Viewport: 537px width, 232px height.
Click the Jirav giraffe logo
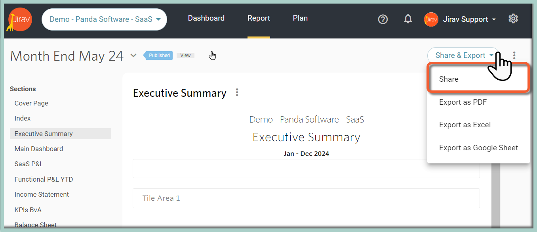[x=19, y=19]
